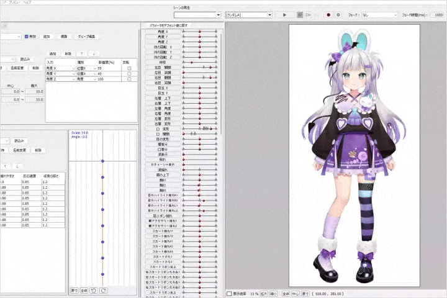
Task: Click 全体 button below the pendulum graph
Action: tap(84, 291)
